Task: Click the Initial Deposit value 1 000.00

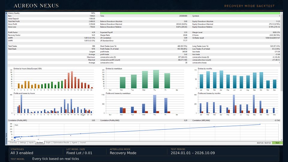Action: pos(92,19)
